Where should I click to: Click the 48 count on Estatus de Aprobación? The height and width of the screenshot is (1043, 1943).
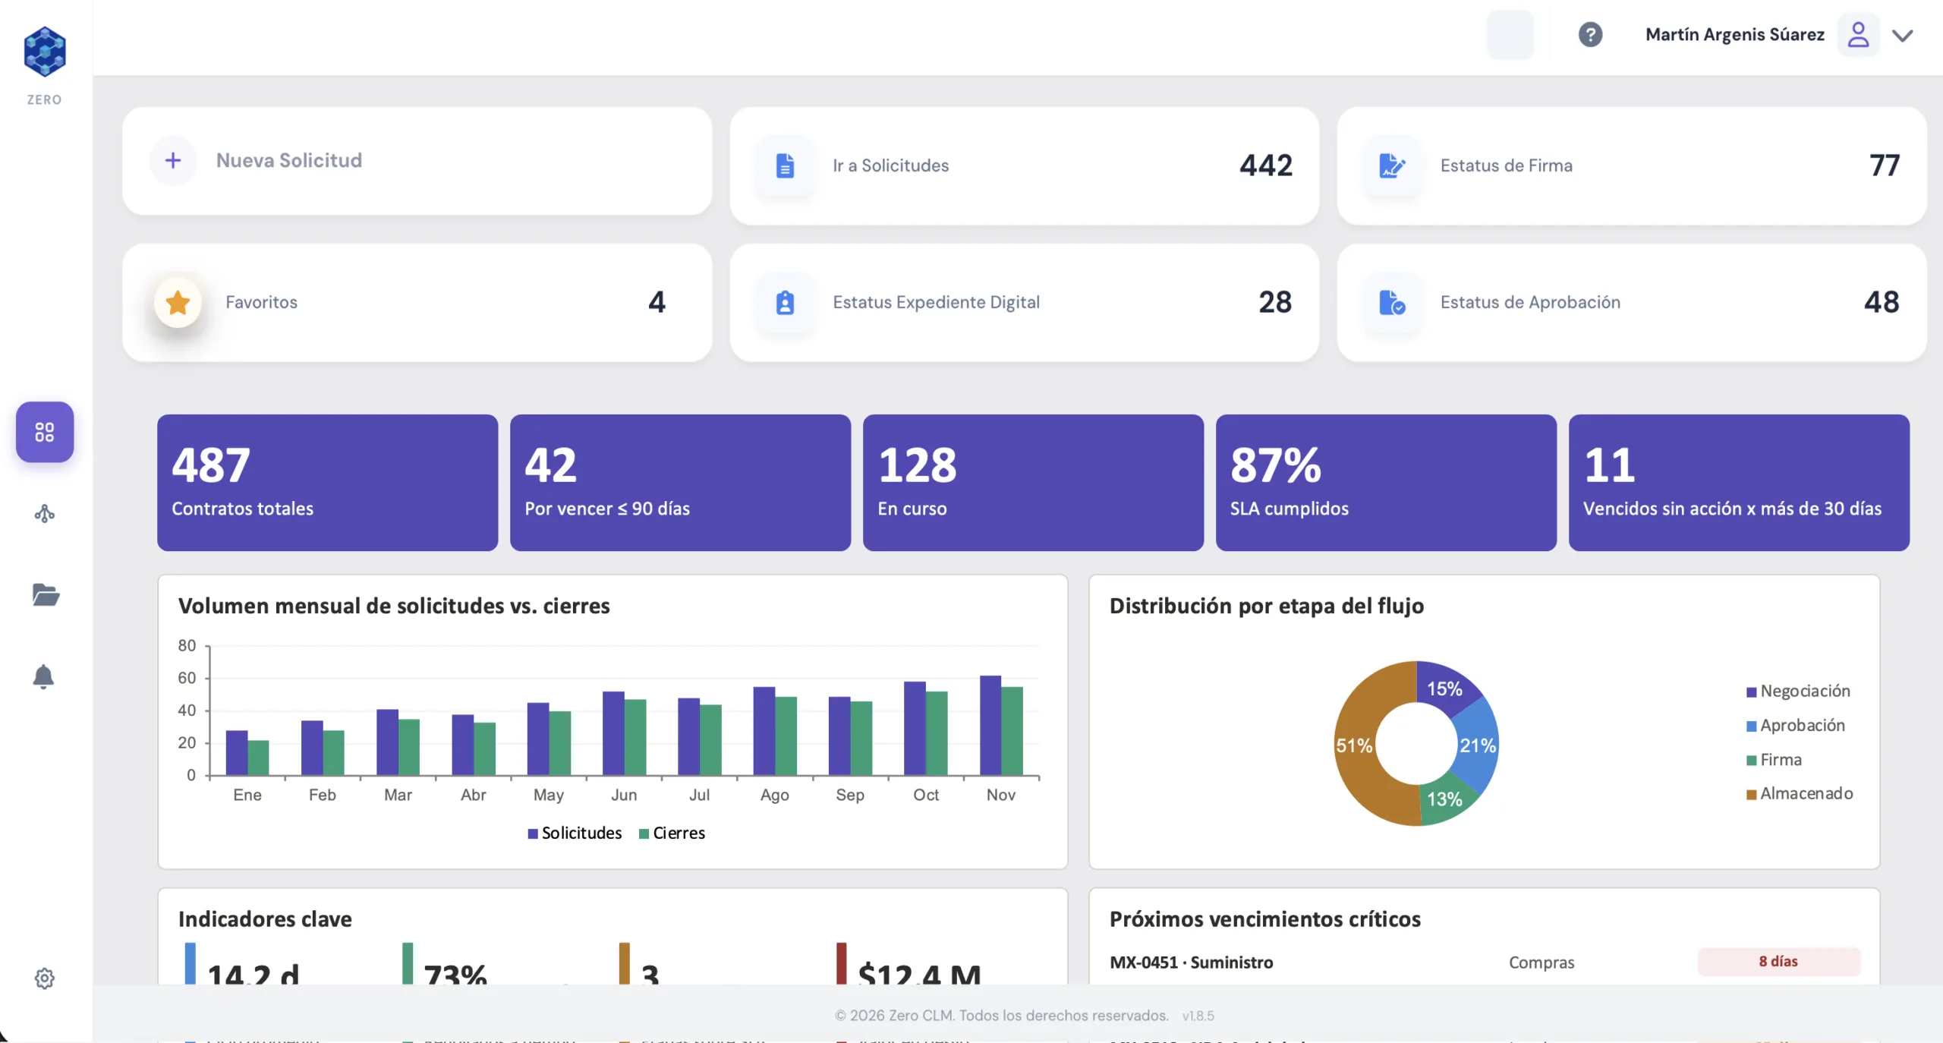1882,302
